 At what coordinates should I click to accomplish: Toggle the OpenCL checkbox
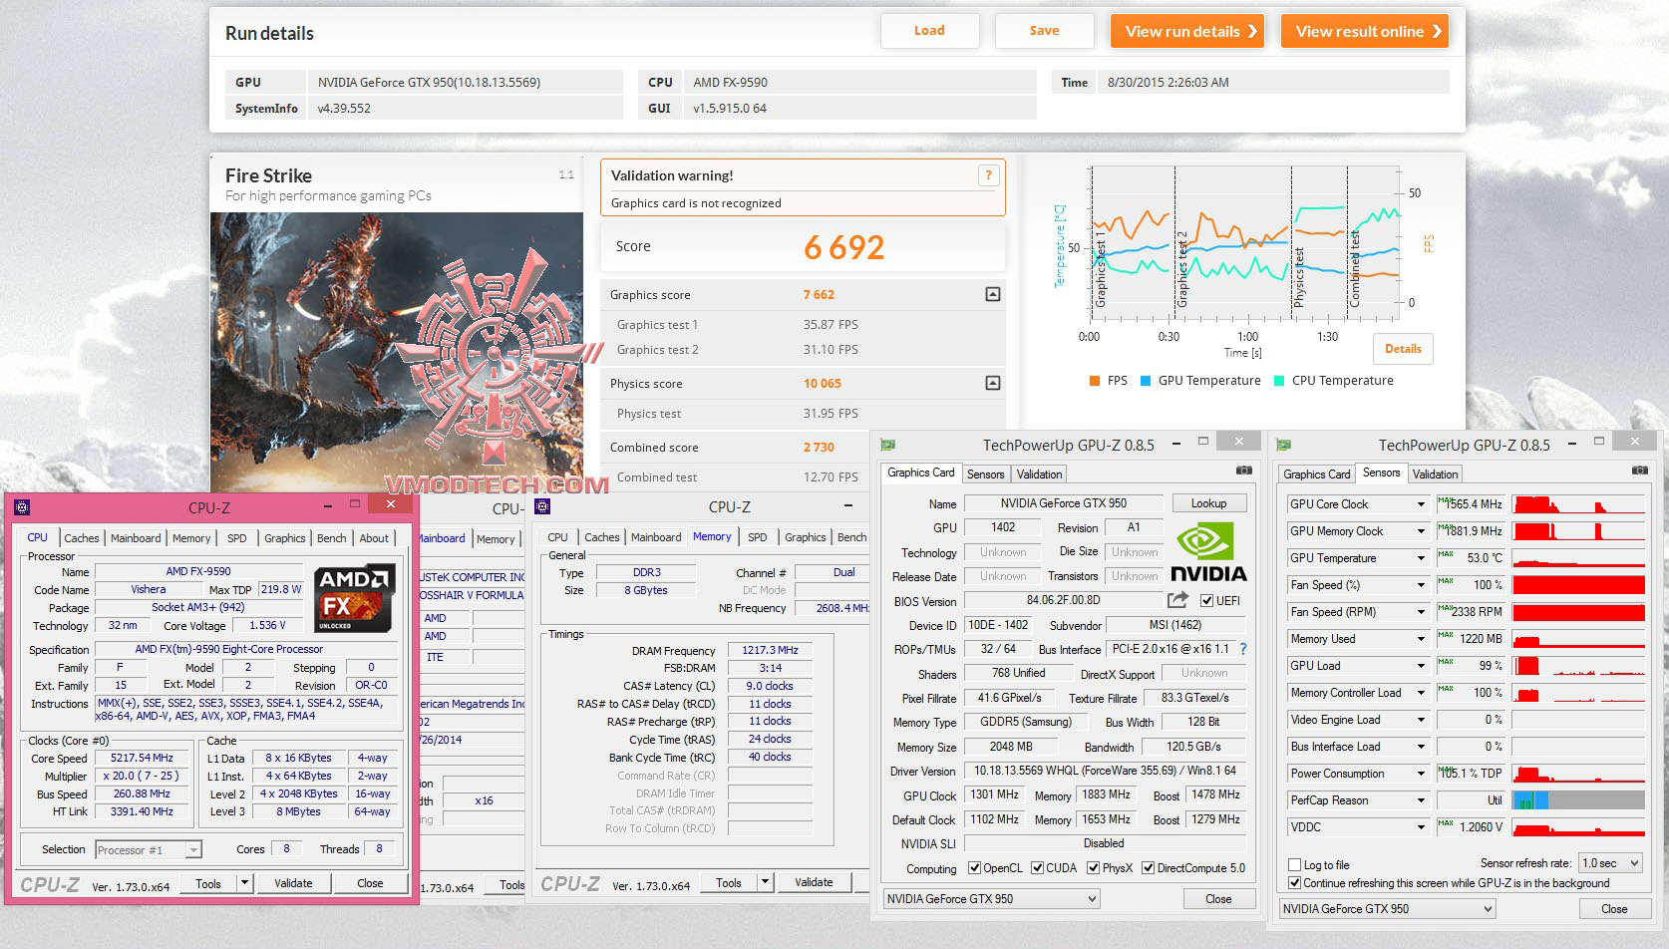974,868
